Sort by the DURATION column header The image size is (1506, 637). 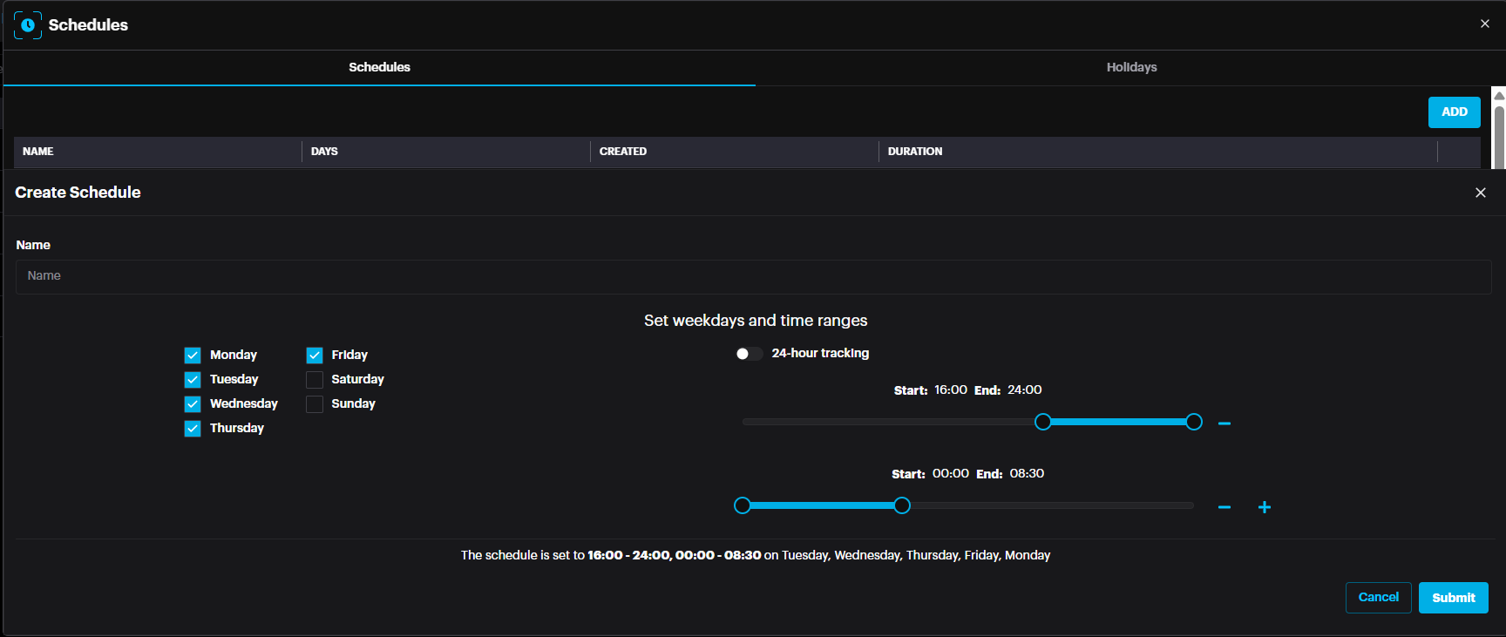click(x=914, y=152)
